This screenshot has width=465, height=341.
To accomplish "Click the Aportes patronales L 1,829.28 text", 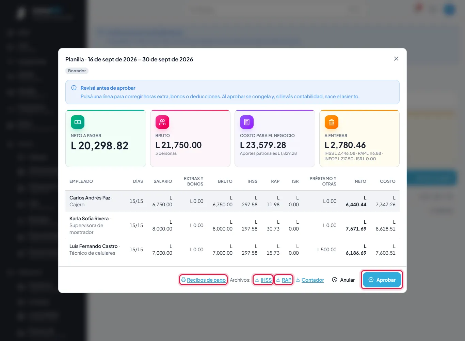I will (268, 153).
